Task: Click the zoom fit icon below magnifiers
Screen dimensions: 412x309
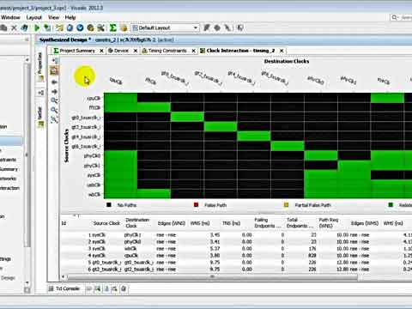Action: point(54,119)
